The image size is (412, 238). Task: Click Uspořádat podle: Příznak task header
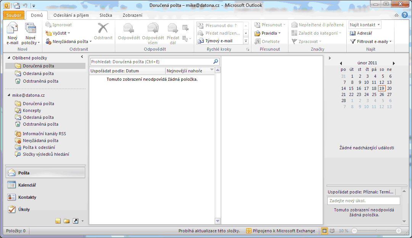[x=361, y=192]
